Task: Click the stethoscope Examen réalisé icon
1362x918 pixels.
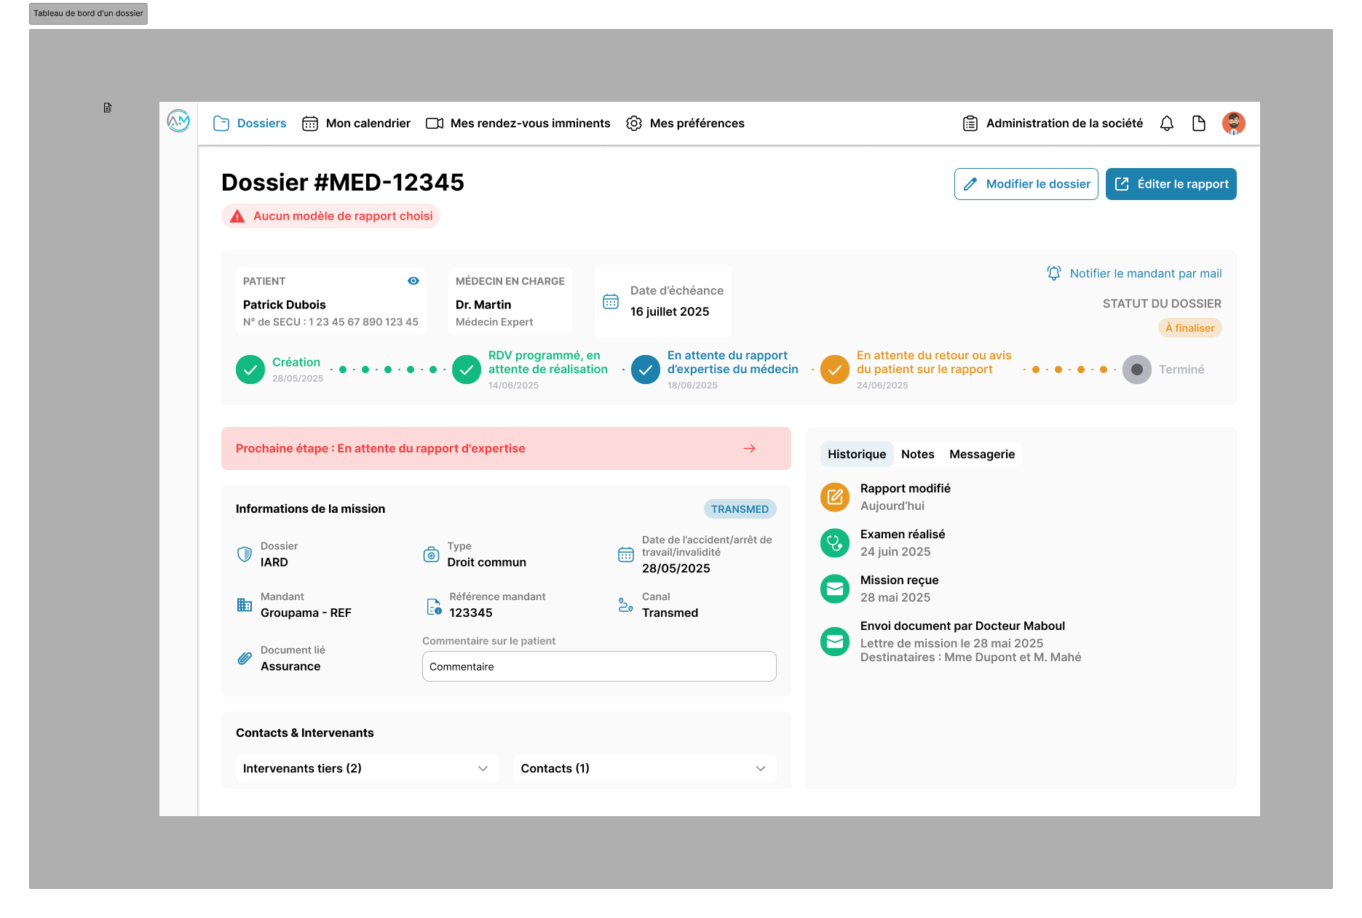Action: point(835,543)
